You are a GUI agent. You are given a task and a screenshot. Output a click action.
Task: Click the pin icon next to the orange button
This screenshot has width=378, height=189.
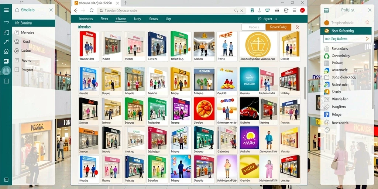tap(297, 27)
